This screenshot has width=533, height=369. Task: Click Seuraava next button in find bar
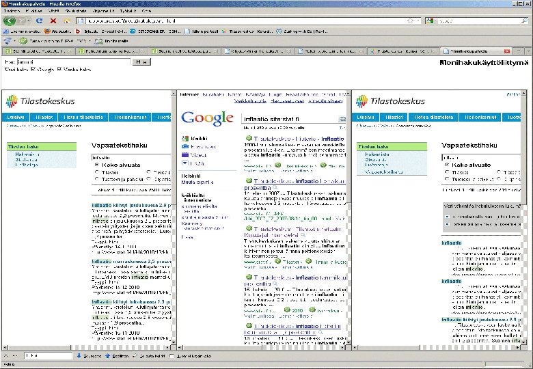click(89, 356)
